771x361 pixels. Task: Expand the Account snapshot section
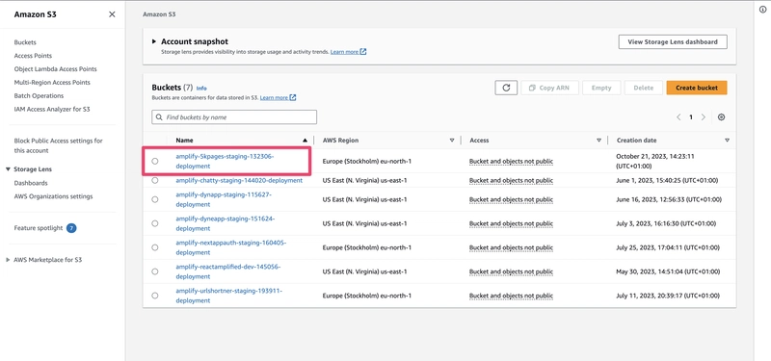154,41
